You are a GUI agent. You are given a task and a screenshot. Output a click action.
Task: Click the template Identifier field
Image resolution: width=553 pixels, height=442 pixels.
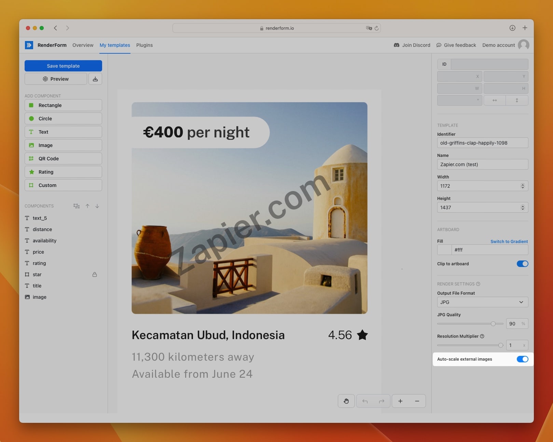click(483, 143)
